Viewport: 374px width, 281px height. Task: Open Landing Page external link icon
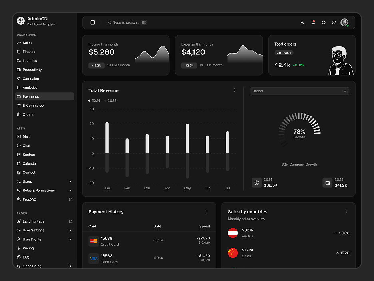(x=70, y=221)
